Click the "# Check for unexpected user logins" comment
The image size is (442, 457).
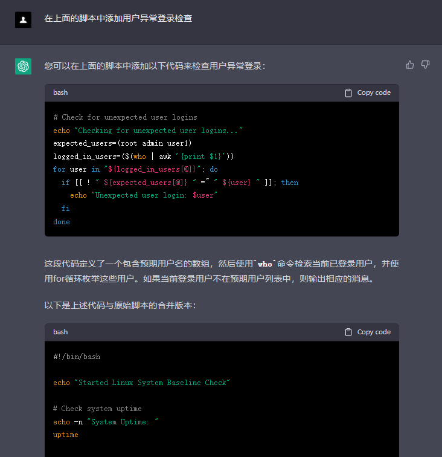(x=125, y=117)
